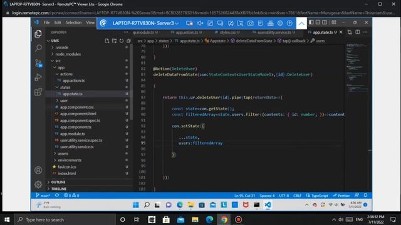Image resolution: width=401 pixels, height=225 pixels.
Task: Open compare changes icon near editor tabs
Action: coord(350,32)
